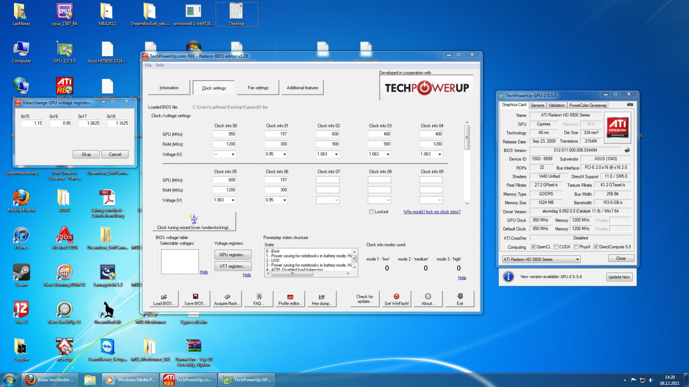Click Get WinFlash button

click(396, 299)
